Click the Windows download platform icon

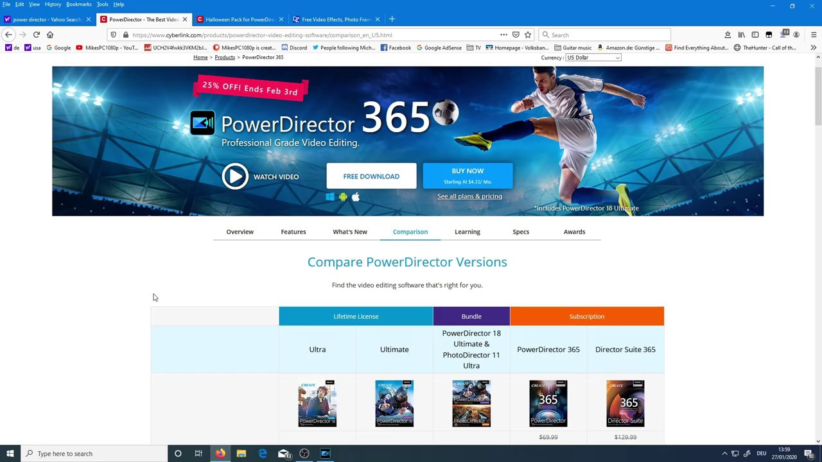pyautogui.click(x=330, y=197)
